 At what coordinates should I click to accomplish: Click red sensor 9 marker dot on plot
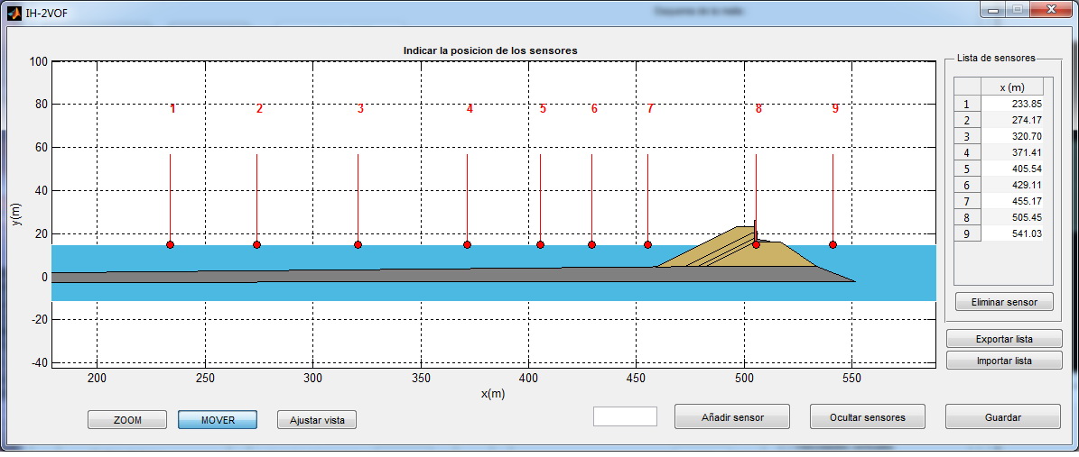(x=833, y=245)
